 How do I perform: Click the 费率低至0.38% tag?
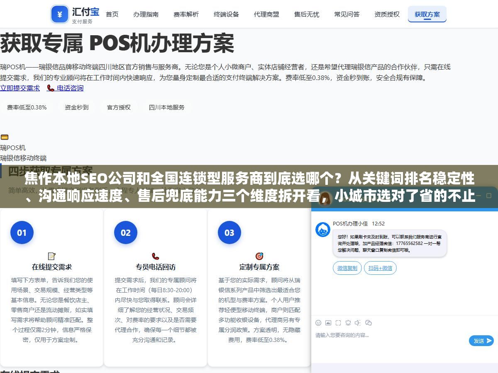pos(27,107)
